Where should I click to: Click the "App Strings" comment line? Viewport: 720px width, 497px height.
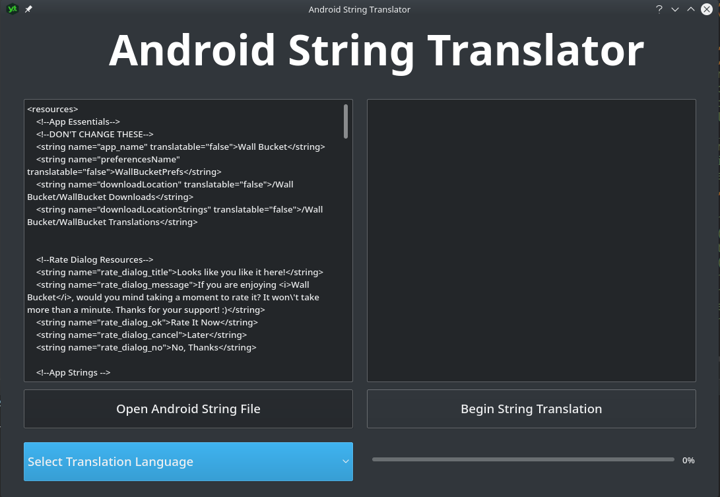tap(73, 372)
